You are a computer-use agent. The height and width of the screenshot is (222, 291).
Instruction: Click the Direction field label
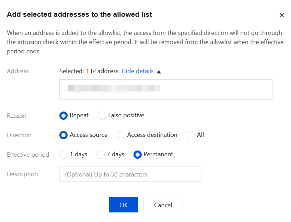pyautogui.click(x=19, y=135)
